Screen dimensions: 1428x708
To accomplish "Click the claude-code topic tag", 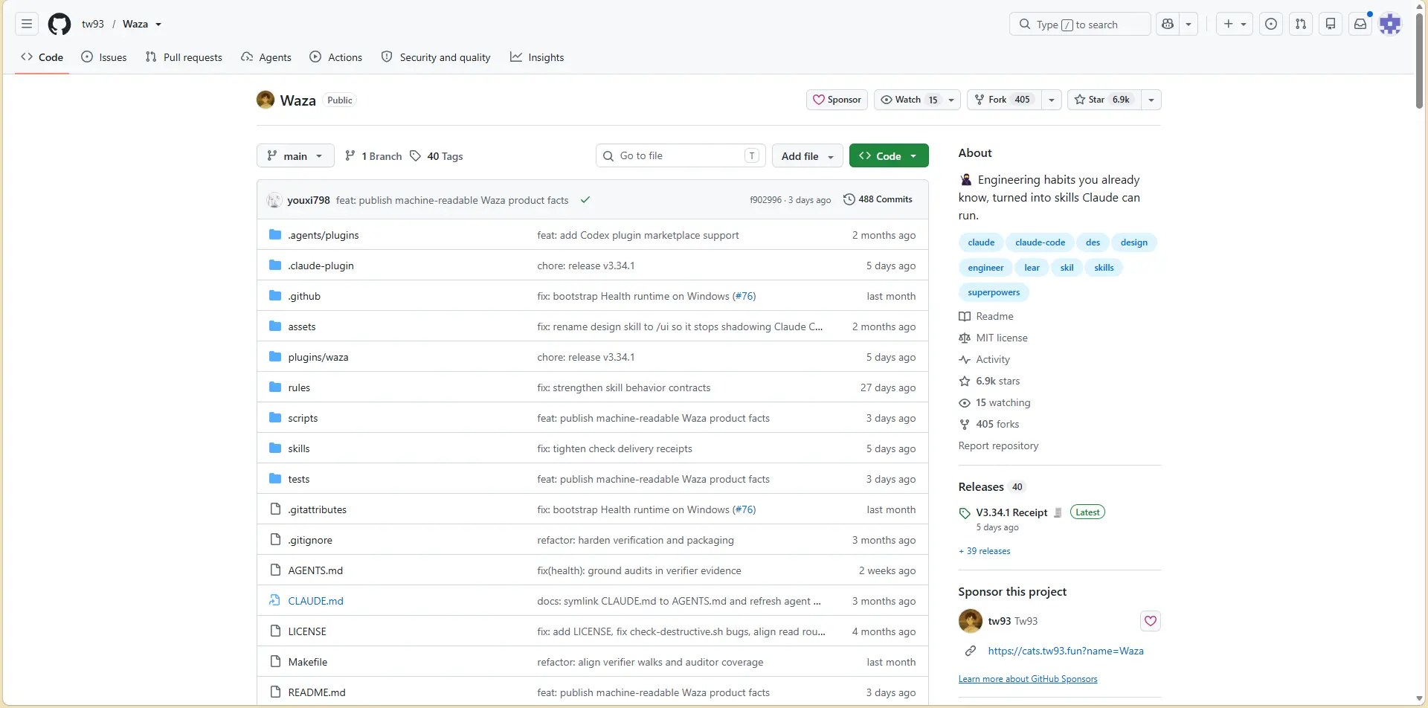I will click(x=1040, y=242).
